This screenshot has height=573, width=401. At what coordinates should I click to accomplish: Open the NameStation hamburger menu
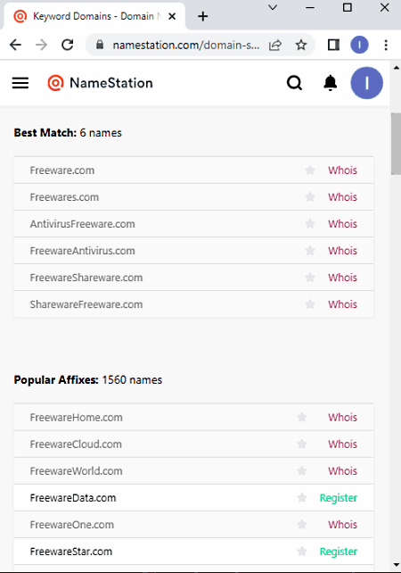[x=20, y=83]
